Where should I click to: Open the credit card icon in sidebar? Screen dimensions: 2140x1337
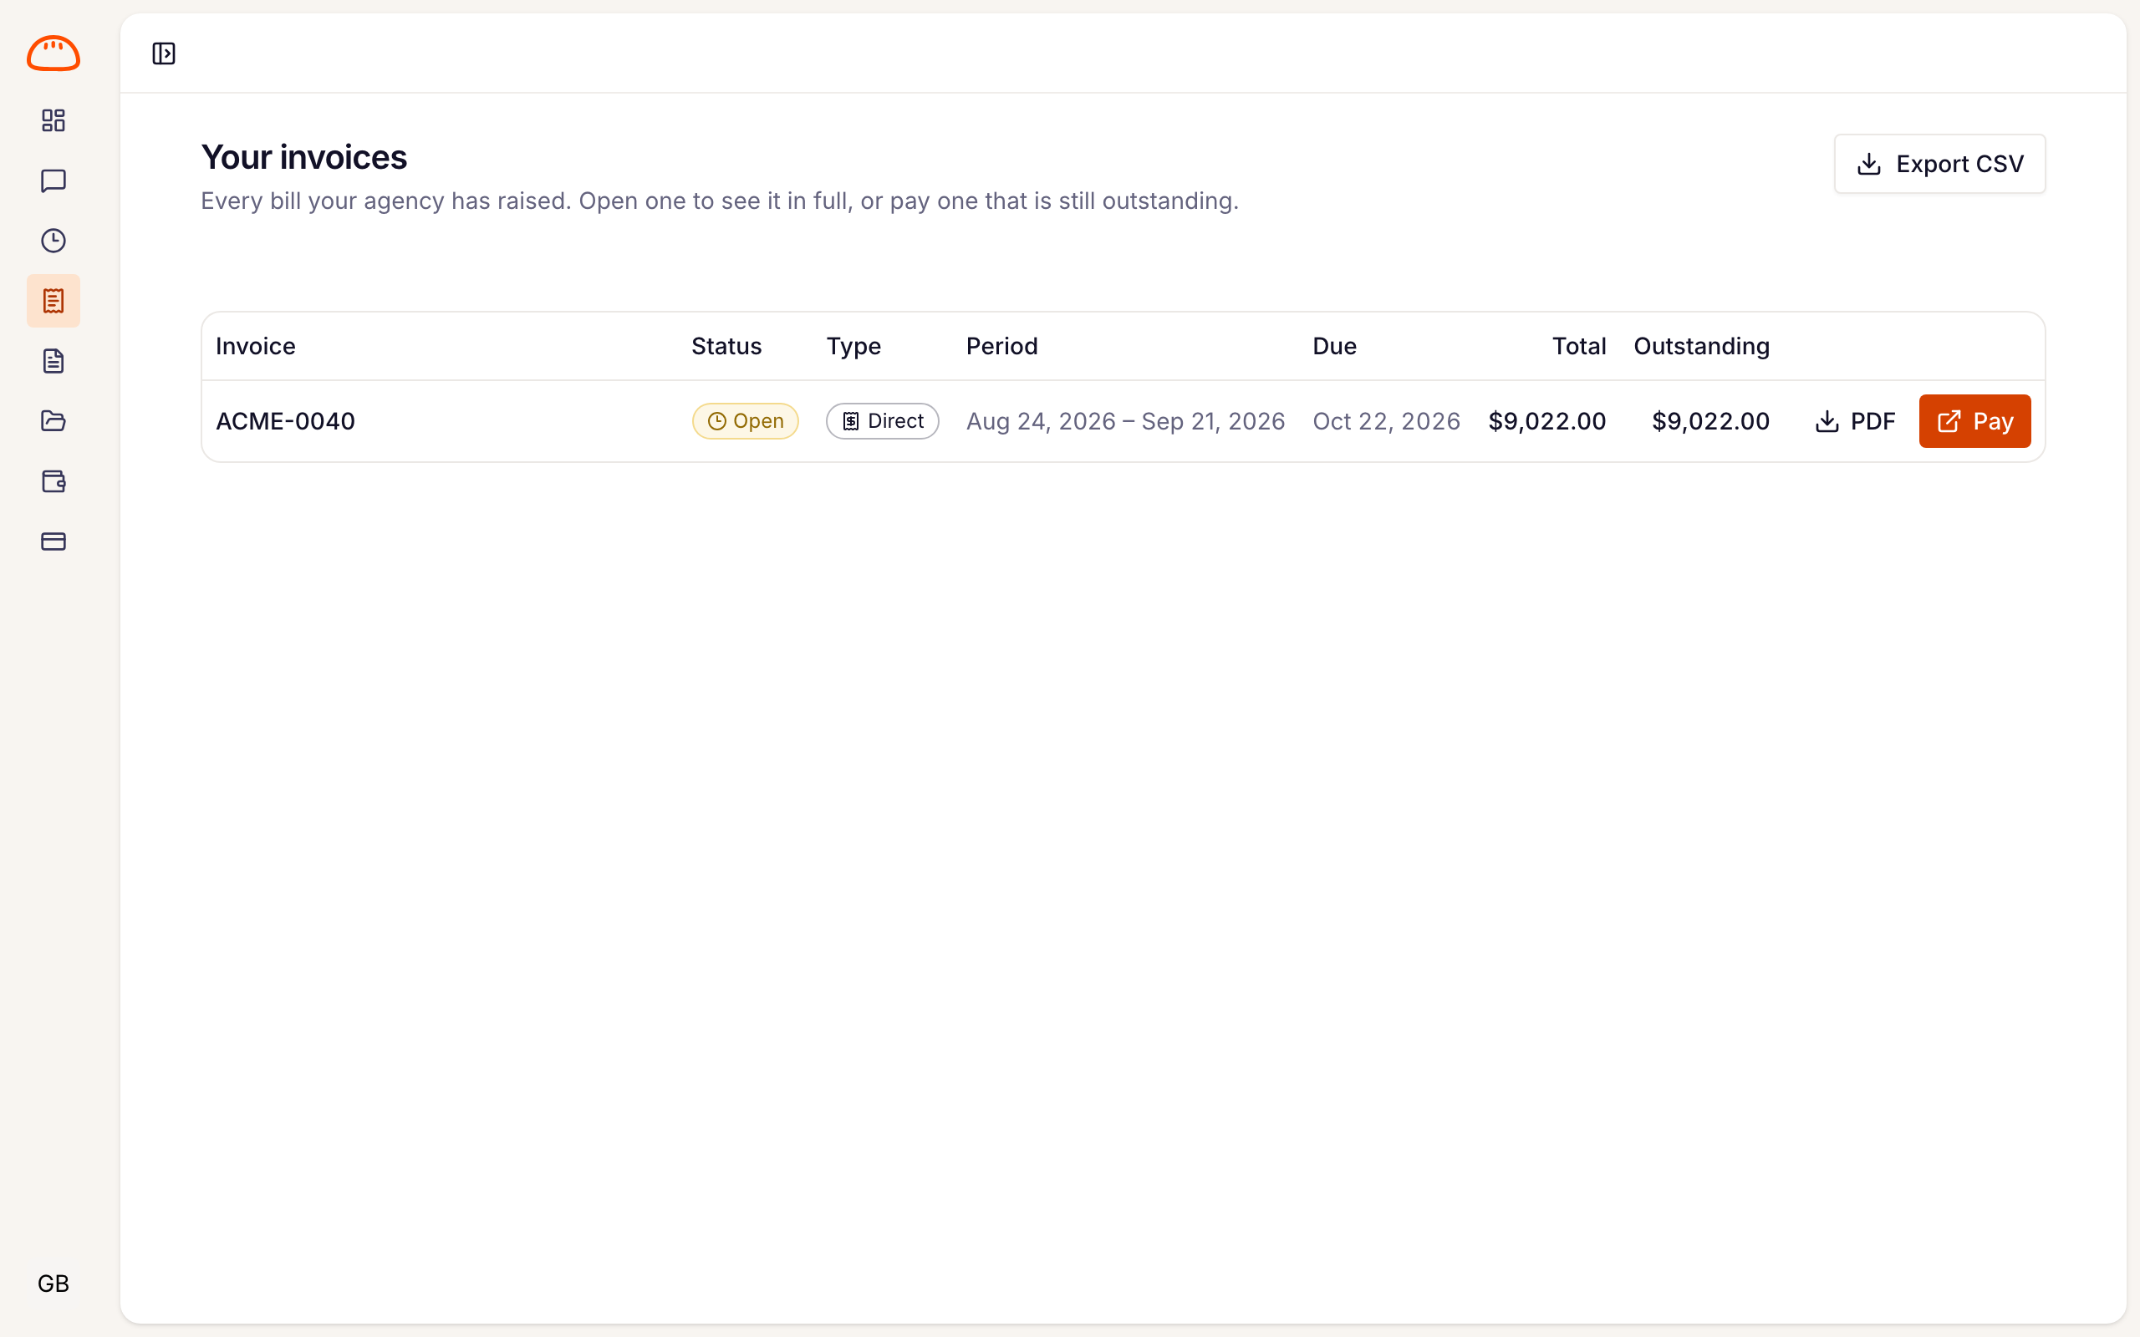pyautogui.click(x=53, y=541)
